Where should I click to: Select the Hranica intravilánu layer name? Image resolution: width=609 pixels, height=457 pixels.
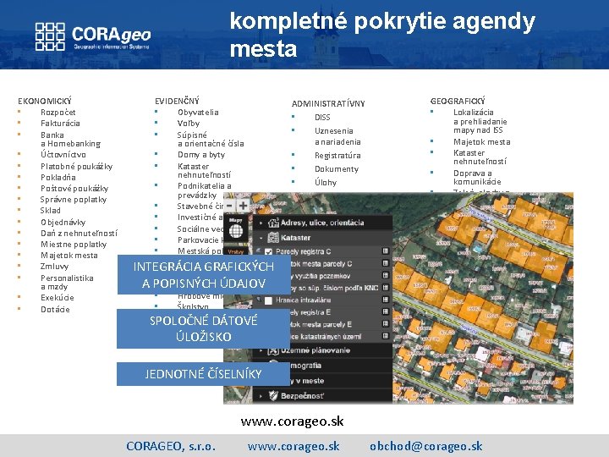coord(303,300)
